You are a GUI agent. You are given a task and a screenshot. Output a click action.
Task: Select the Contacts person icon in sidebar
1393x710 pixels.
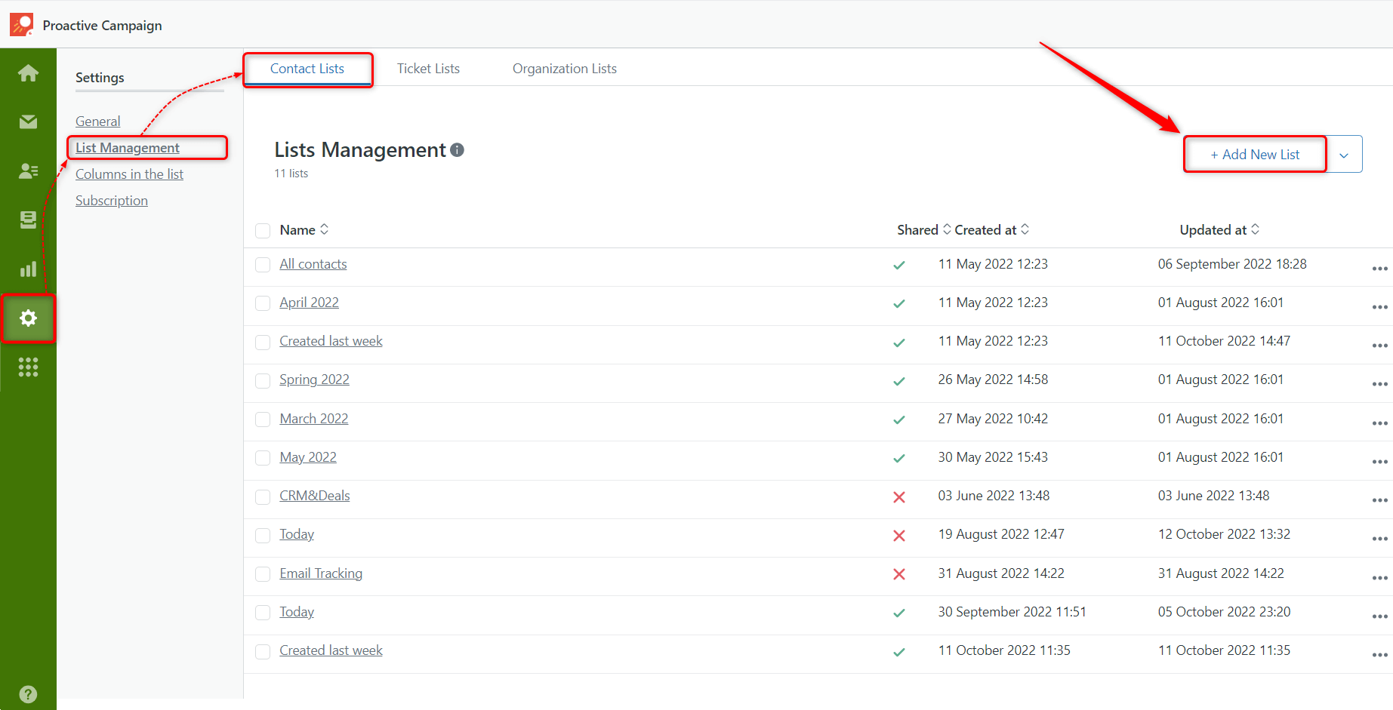coord(28,171)
